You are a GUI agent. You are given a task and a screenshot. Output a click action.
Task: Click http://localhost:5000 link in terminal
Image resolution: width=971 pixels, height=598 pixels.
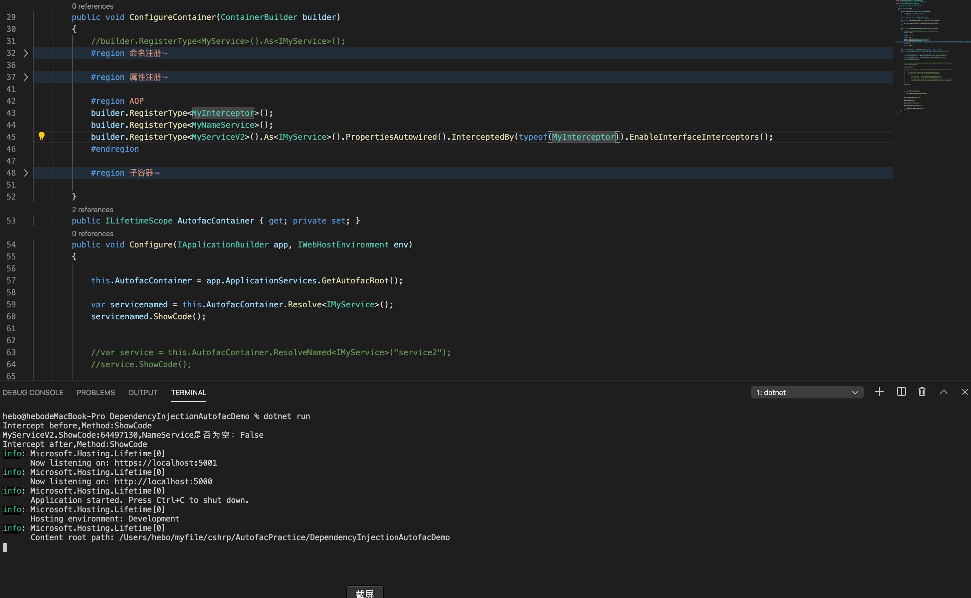click(x=163, y=481)
